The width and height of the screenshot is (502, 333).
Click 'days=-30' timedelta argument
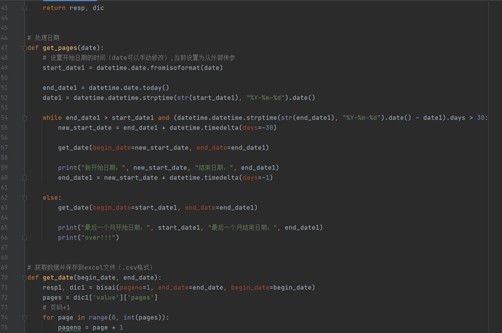click(x=258, y=128)
